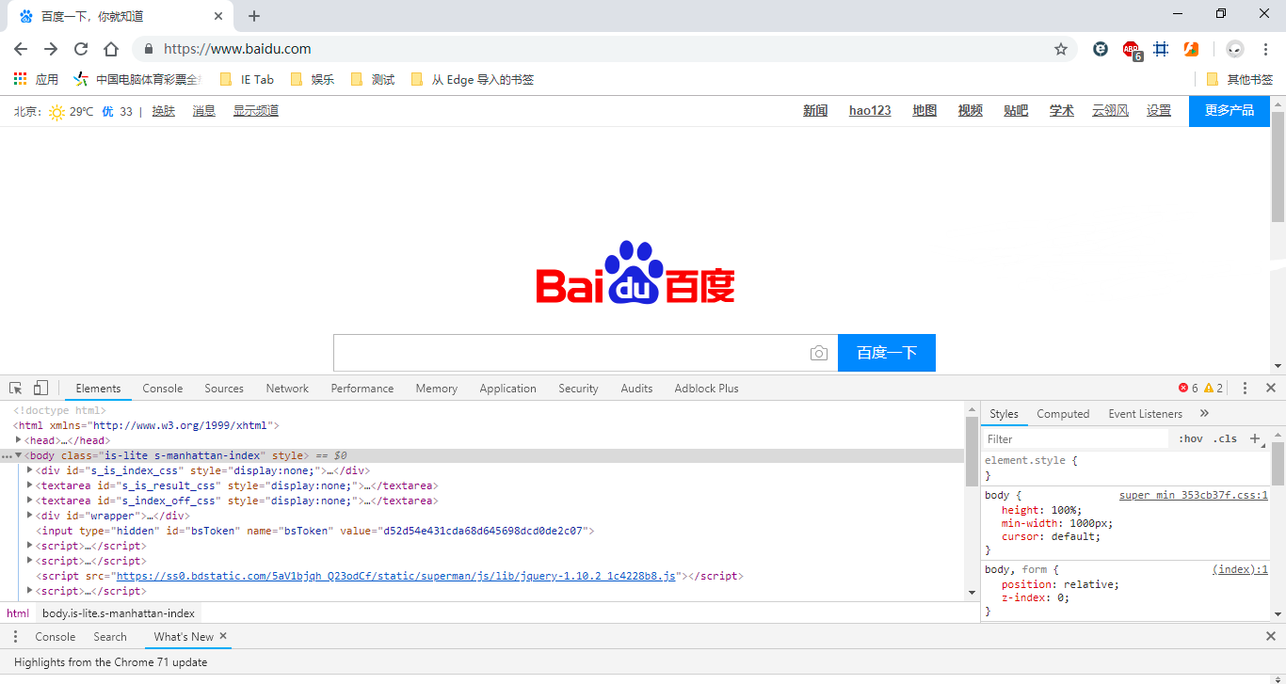Open the 新闻 link
1286x684 pixels.
click(815, 111)
